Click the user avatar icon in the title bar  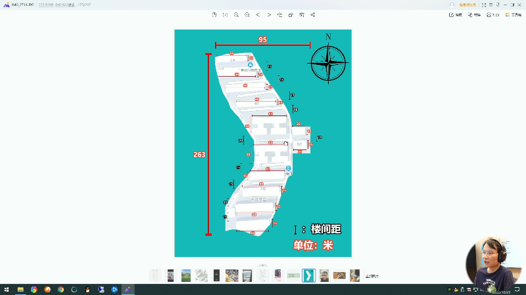click(x=452, y=5)
